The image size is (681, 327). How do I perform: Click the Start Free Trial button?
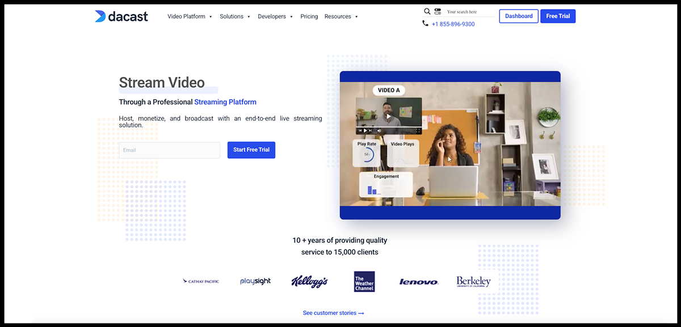tap(251, 150)
